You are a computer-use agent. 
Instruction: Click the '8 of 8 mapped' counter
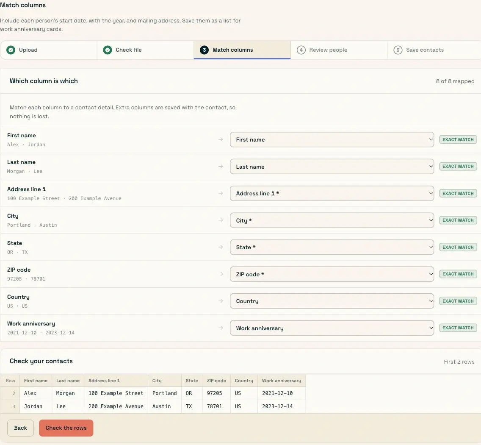click(455, 81)
